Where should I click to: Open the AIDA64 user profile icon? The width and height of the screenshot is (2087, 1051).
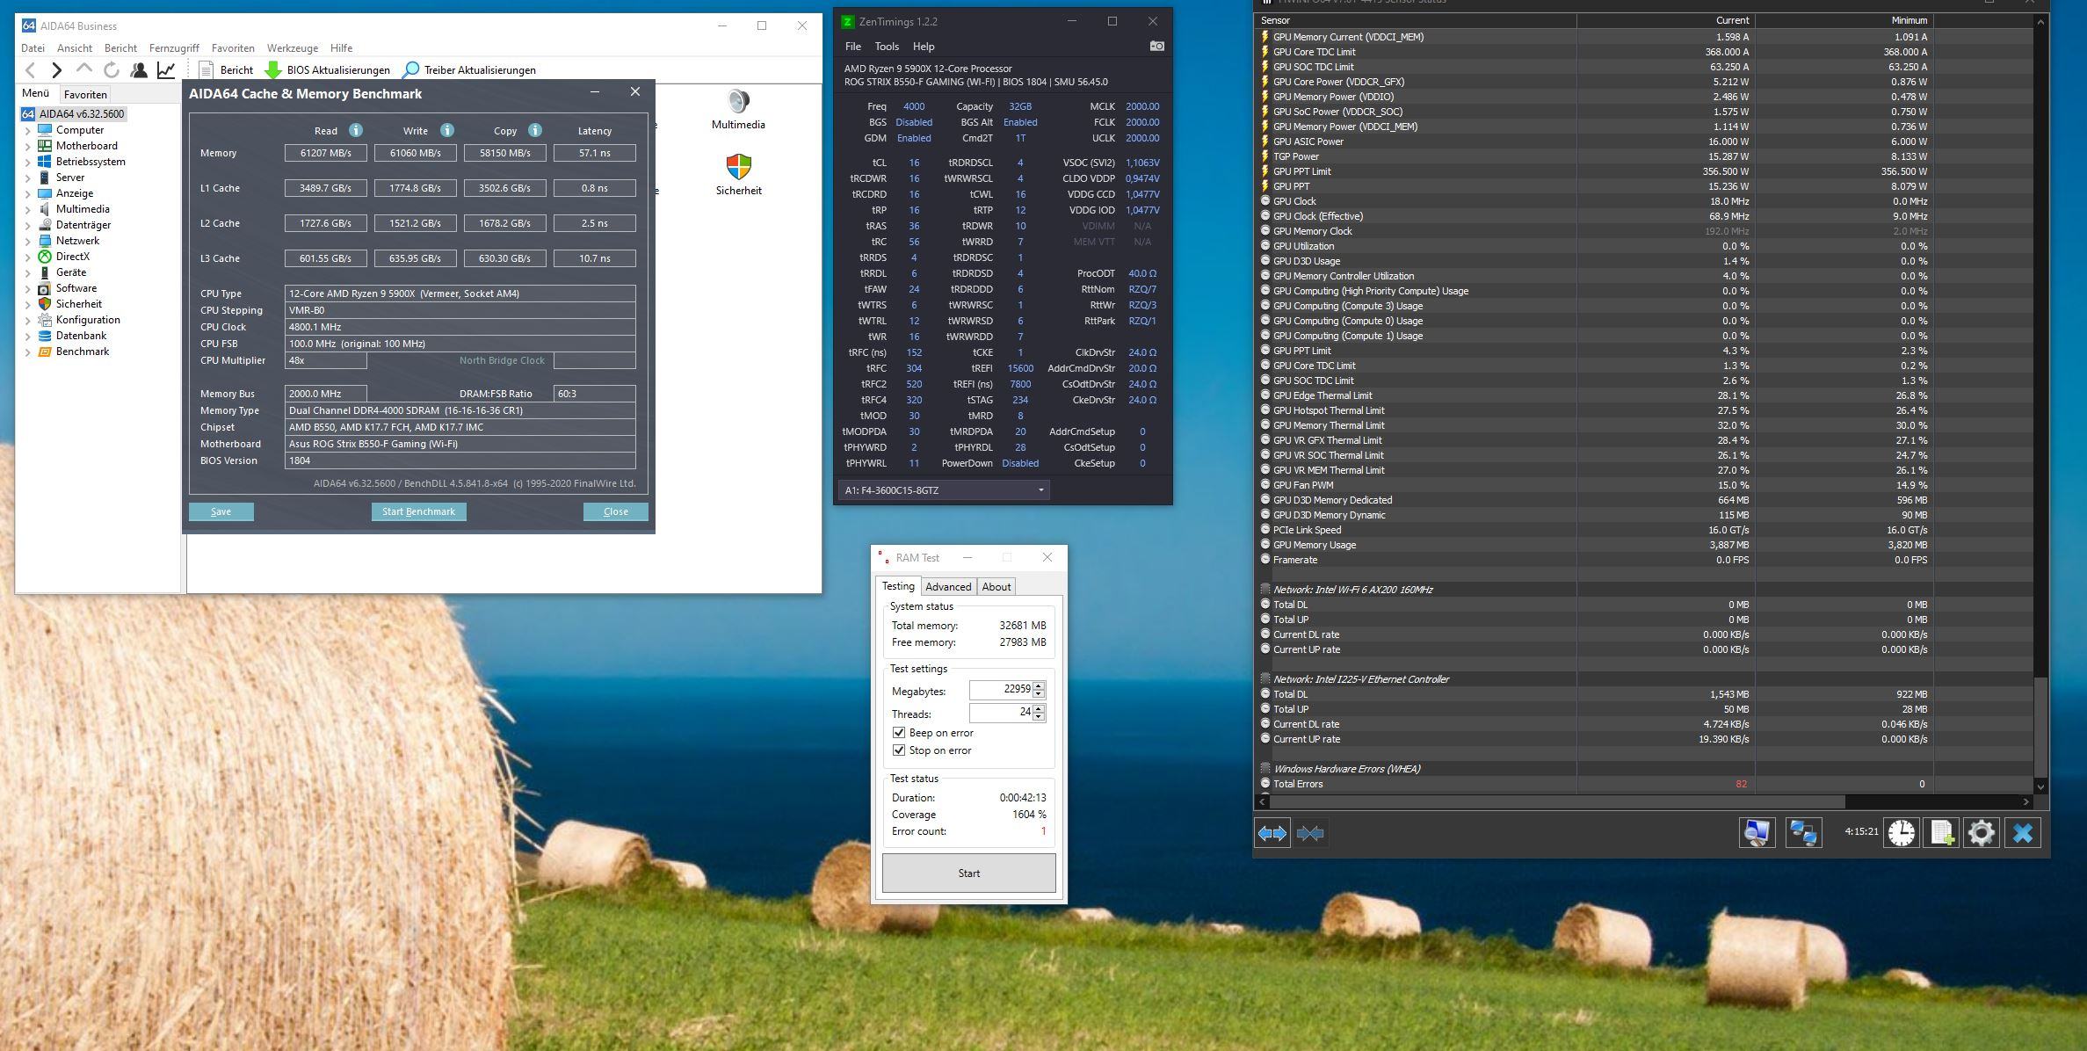coord(139,70)
